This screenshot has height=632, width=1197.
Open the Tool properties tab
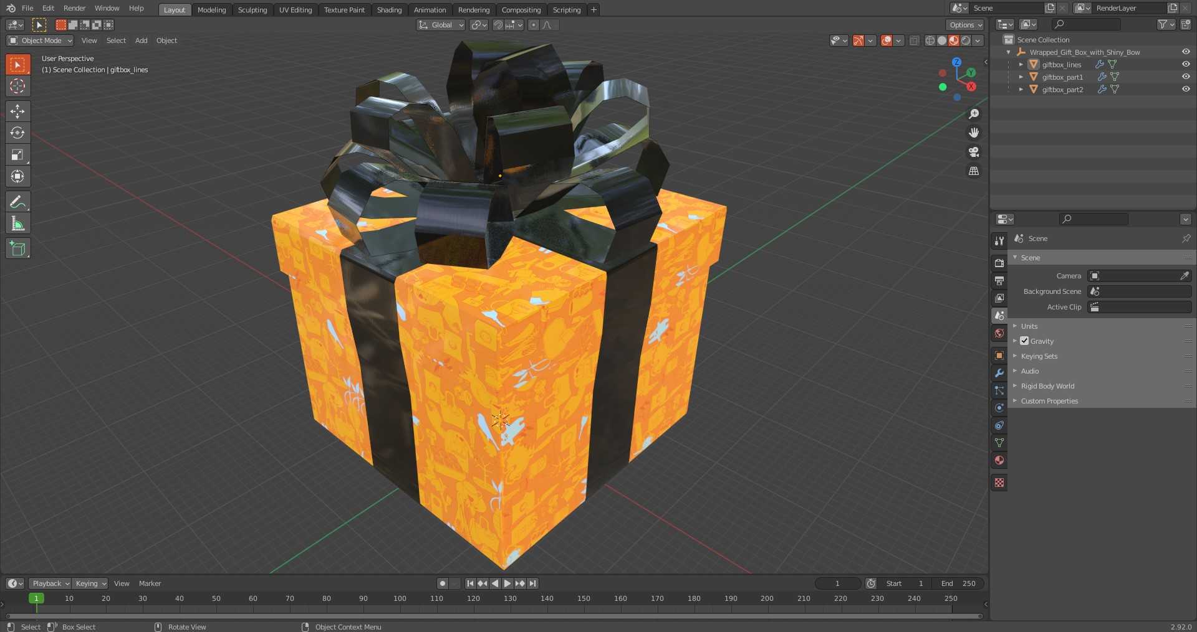click(999, 240)
